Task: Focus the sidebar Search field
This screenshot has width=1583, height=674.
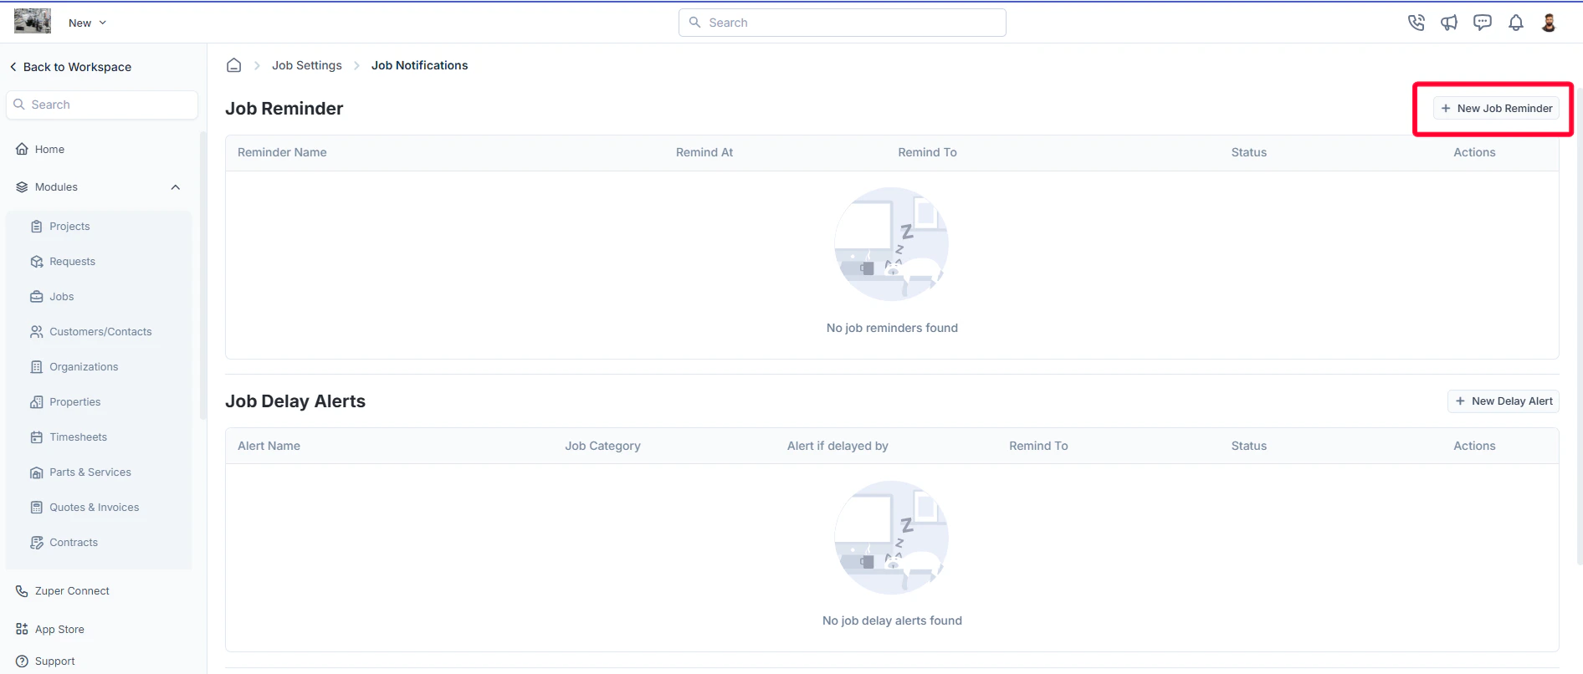Action: tap(102, 105)
